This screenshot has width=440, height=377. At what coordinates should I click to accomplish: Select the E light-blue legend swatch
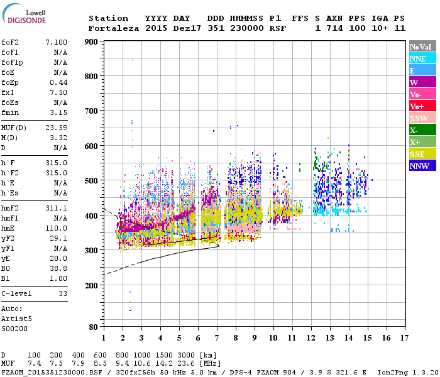(x=422, y=70)
